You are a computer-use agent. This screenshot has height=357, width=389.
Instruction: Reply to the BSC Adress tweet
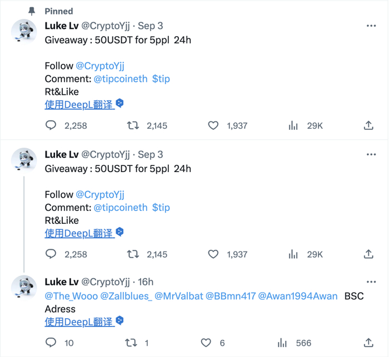click(x=51, y=343)
